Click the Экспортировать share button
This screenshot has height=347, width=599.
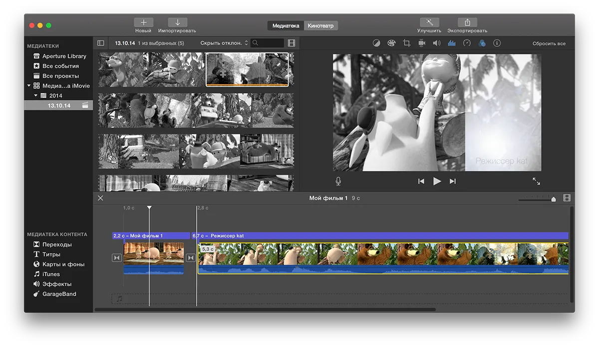click(467, 22)
